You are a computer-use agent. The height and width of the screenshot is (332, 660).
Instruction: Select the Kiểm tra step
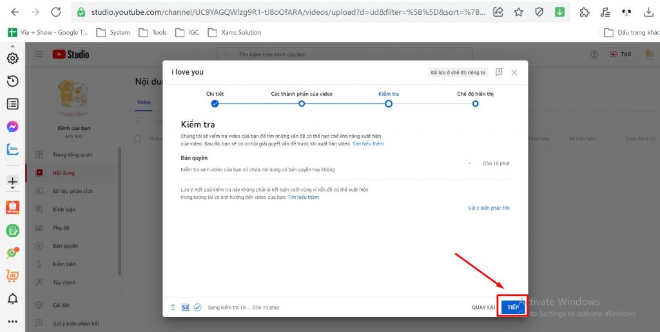389,99
